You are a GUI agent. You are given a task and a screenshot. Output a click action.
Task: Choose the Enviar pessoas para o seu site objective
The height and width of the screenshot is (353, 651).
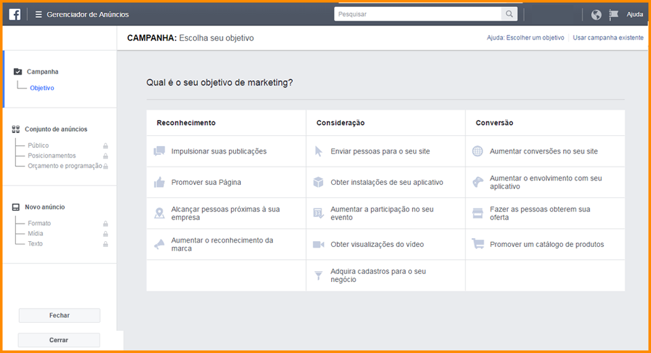pyautogui.click(x=380, y=152)
